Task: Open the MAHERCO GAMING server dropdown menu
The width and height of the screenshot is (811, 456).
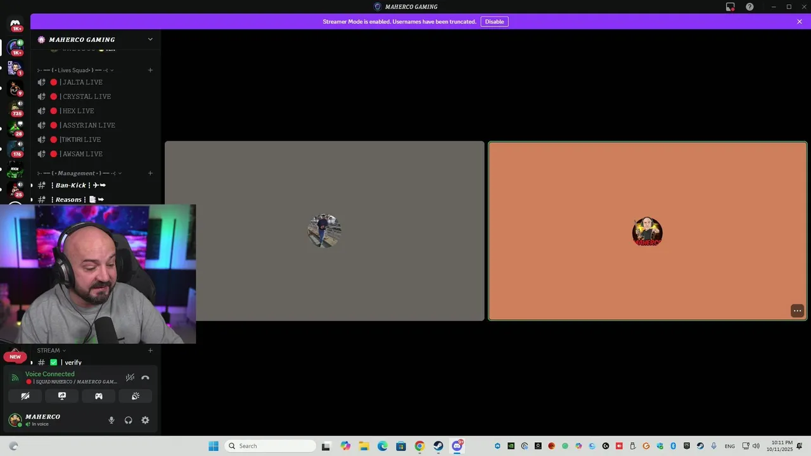Action: coord(150,39)
